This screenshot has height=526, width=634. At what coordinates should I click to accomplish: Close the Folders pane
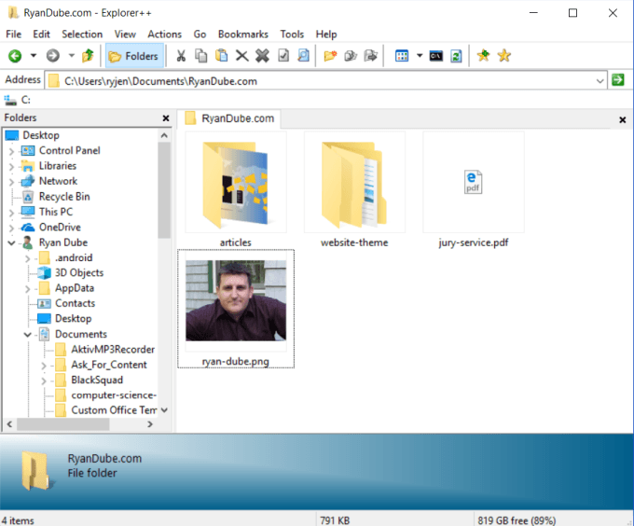click(166, 118)
